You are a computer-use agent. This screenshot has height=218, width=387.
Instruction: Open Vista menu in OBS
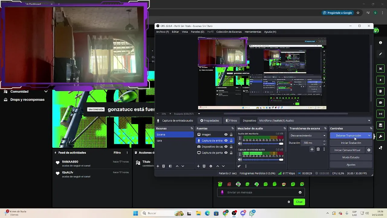click(185, 32)
